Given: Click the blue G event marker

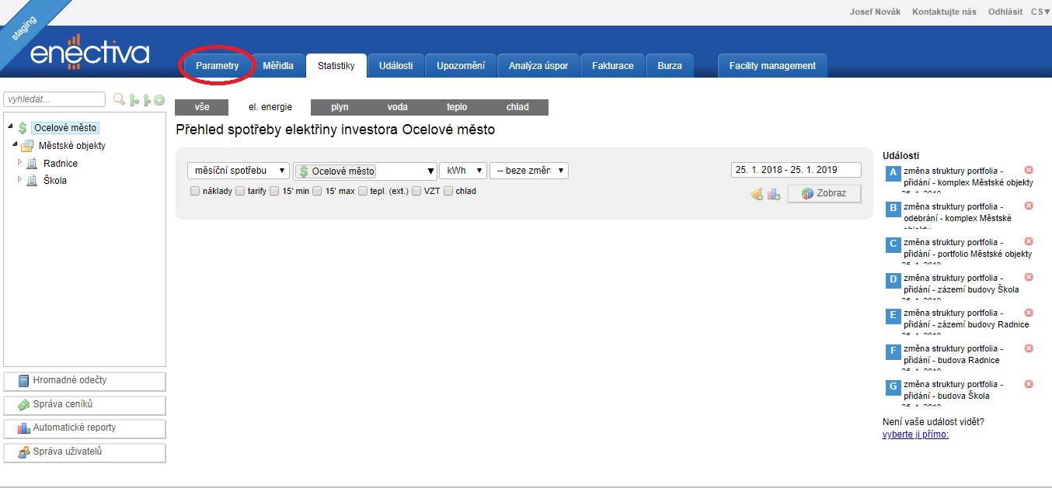Looking at the screenshot, I should click(894, 386).
